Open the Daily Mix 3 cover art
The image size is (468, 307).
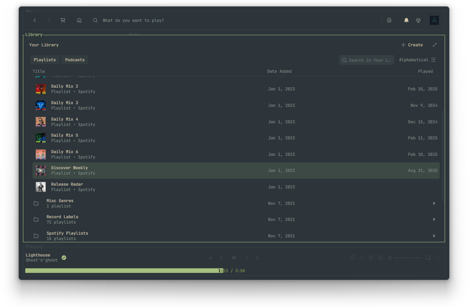(x=41, y=105)
